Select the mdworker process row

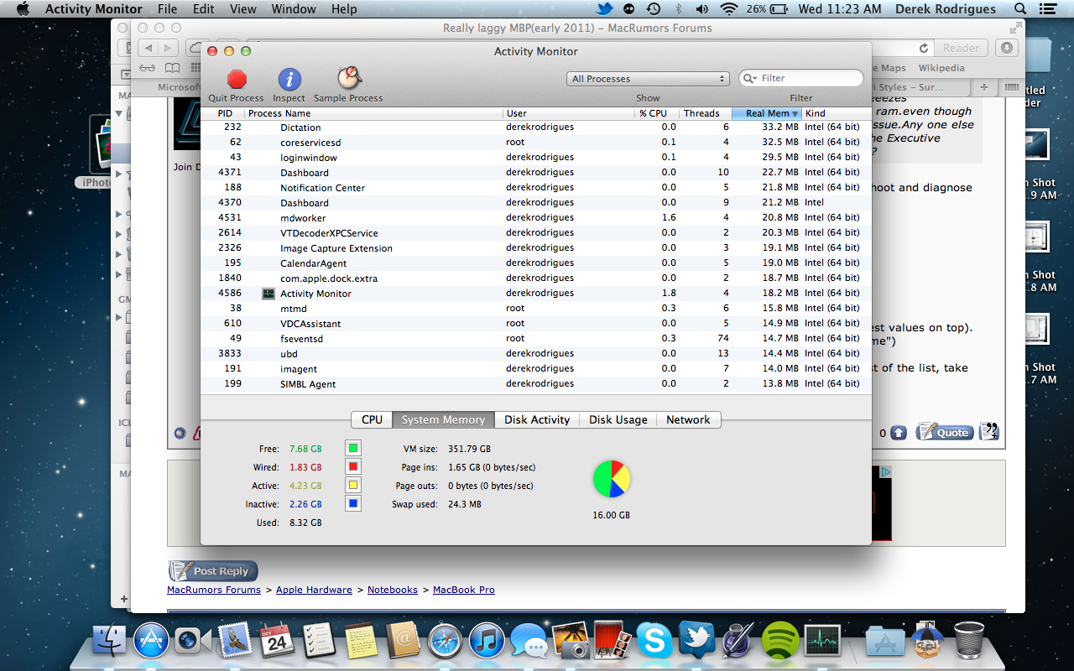click(x=536, y=218)
